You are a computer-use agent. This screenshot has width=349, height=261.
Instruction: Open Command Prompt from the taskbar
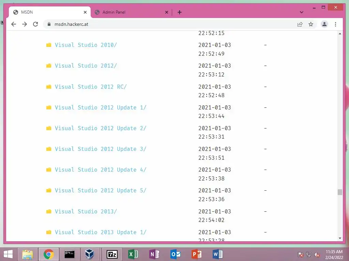[69, 254]
